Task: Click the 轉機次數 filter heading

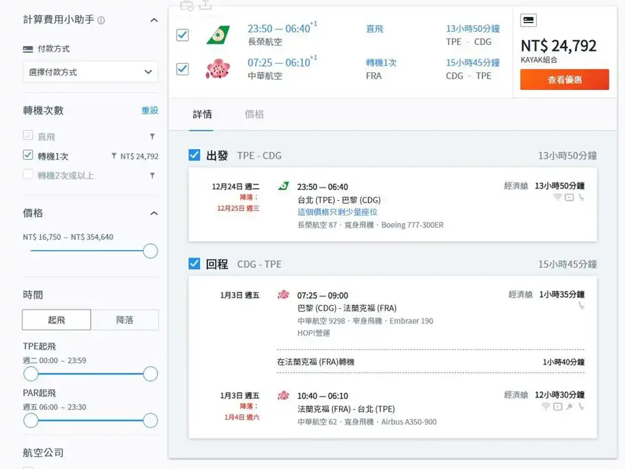Action: (x=43, y=111)
